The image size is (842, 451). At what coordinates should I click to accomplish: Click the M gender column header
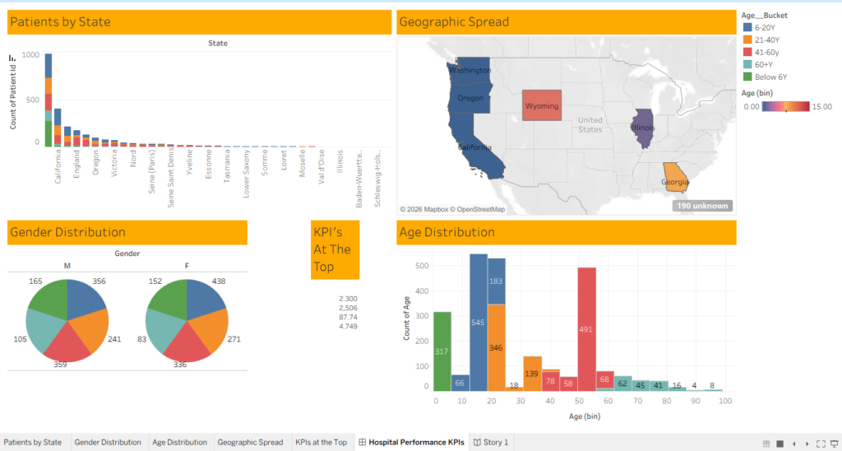point(67,266)
